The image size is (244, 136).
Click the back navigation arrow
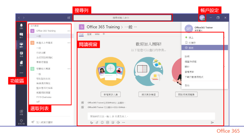pos(19,18)
